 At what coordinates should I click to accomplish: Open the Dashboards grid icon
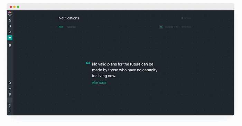(10, 46)
